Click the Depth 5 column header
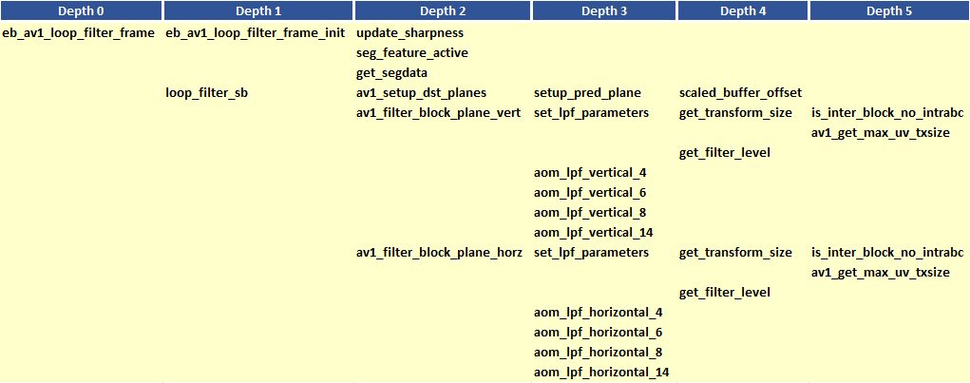 tap(889, 10)
